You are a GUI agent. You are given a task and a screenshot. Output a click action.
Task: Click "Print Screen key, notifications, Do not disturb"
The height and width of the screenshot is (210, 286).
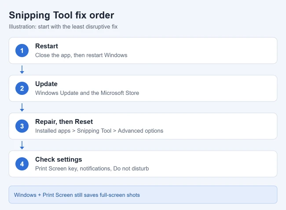[92, 168]
